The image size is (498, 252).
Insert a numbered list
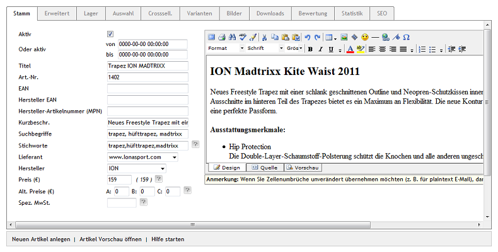422,49
